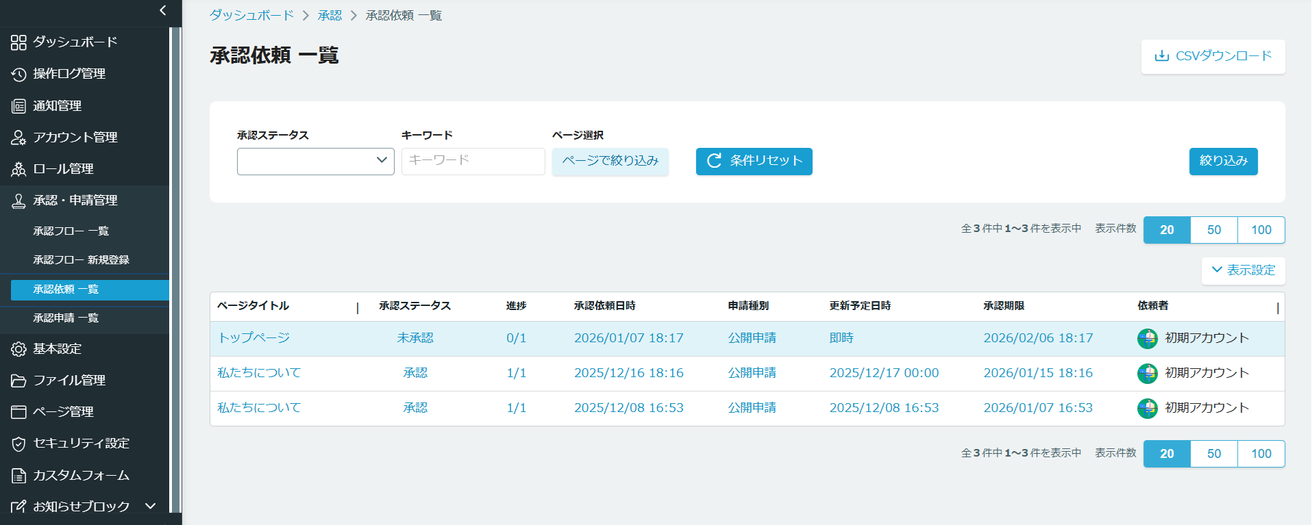
Task: Click the role management icon
Action: (18, 169)
